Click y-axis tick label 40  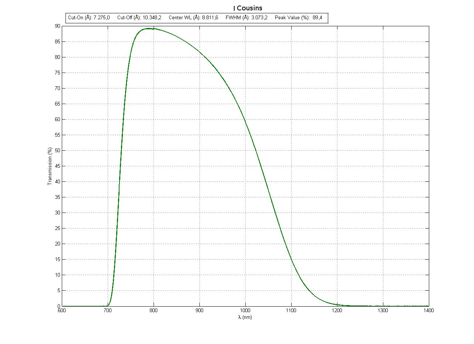(x=57, y=181)
